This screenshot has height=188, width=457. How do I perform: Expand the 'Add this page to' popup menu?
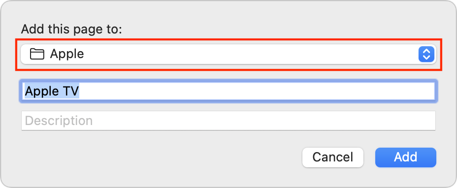pyautogui.click(x=228, y=54)
